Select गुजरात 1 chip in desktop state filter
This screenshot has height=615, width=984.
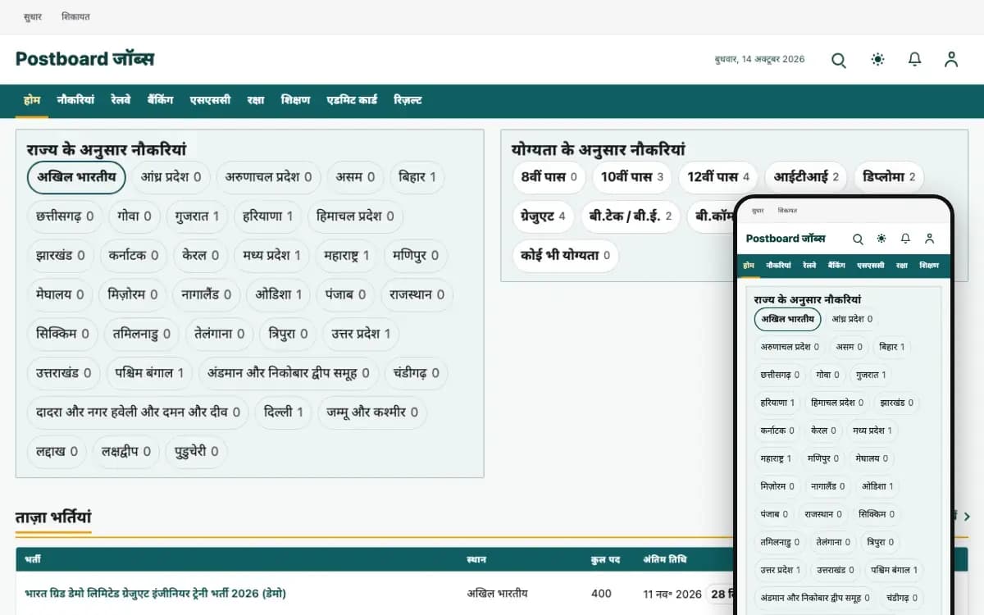(198, 216)
